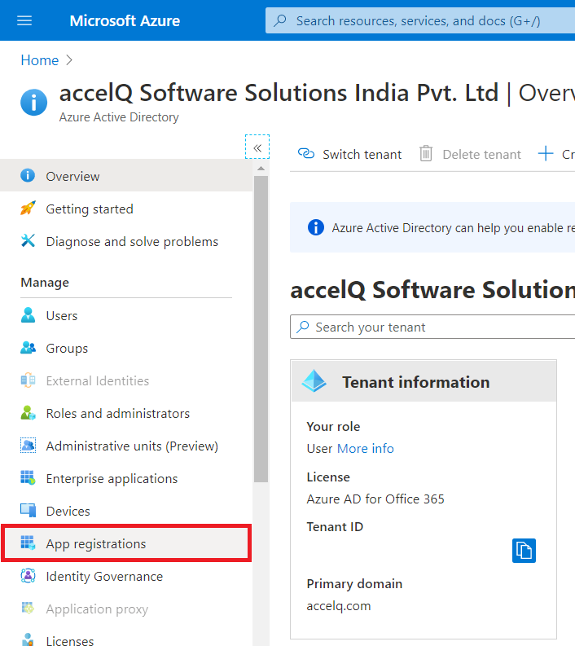
Task: Open App registrations
Action: tap(126, 543)
